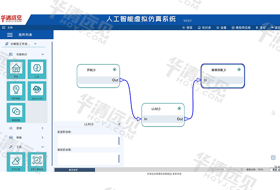Collapse the 功能执行 section
Image resolution: width=280 pixels, height=190 pixels.
point(42,55)
